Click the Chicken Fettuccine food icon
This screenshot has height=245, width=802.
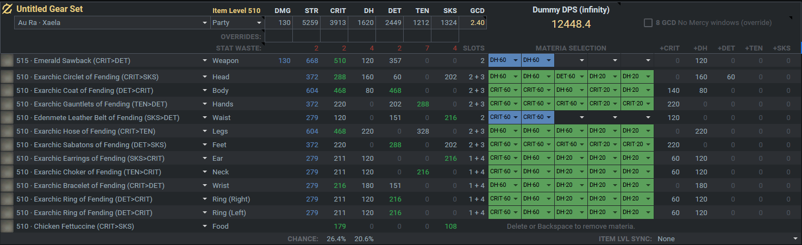tap(7, 227)
